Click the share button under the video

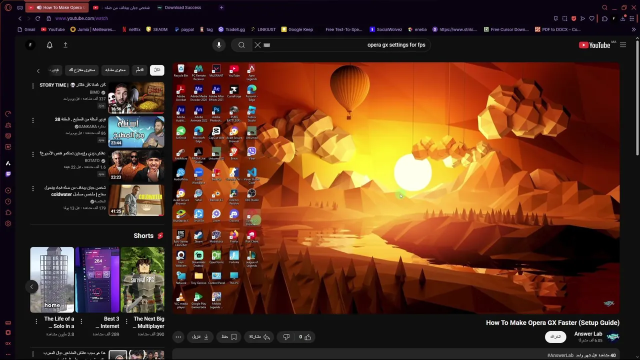coord(259,337)
